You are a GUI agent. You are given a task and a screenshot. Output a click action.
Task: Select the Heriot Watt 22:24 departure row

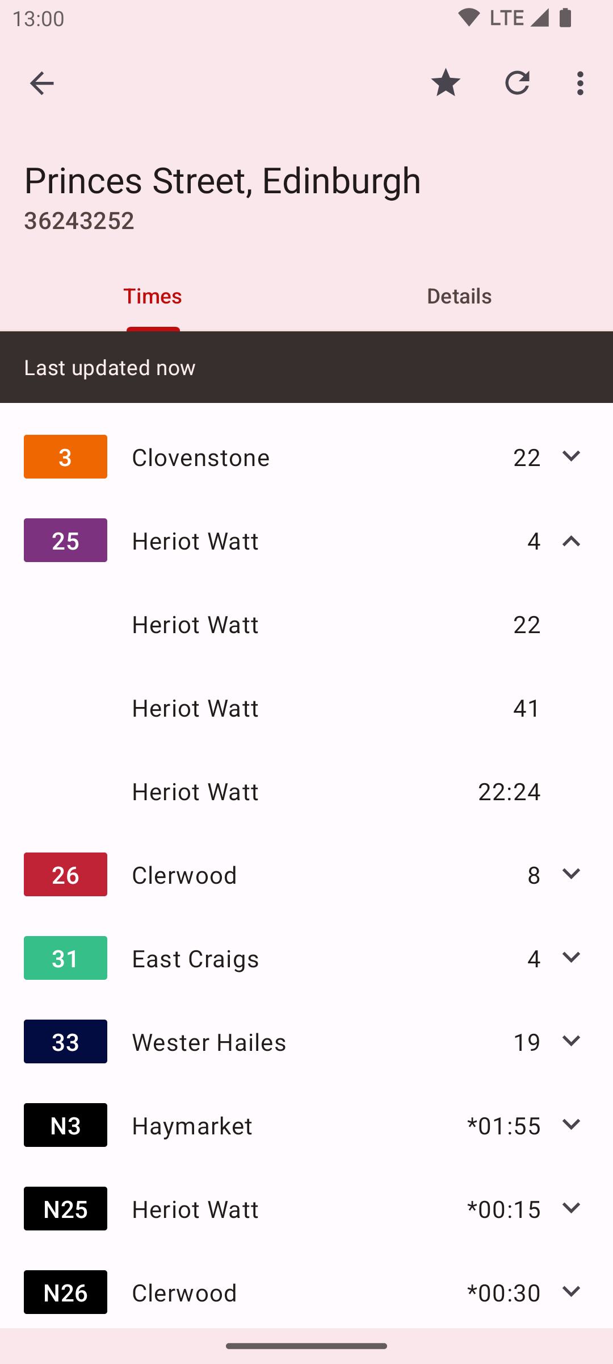(306, 791)
